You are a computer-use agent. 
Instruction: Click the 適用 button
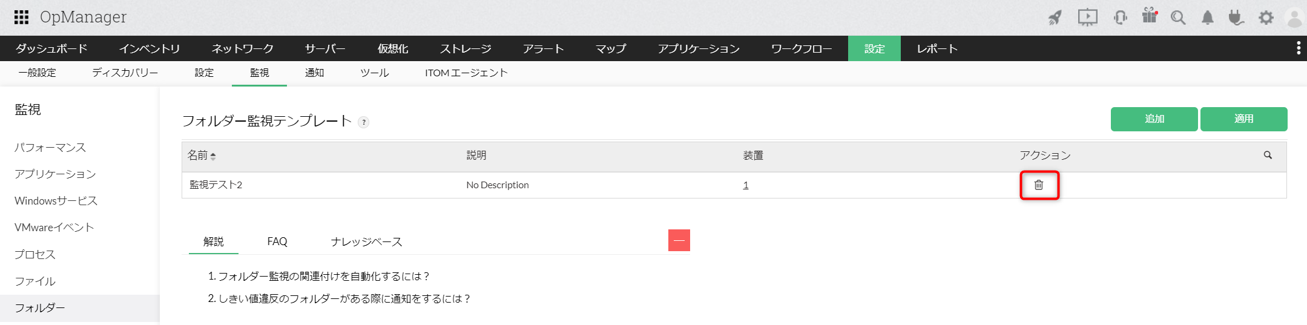pyautogui.click(x=1243, y=119)
